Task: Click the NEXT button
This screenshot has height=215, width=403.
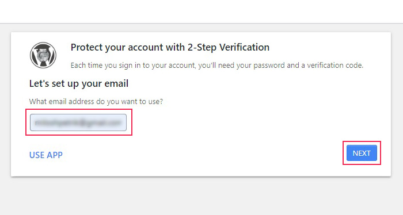Action: pos(362,153)
